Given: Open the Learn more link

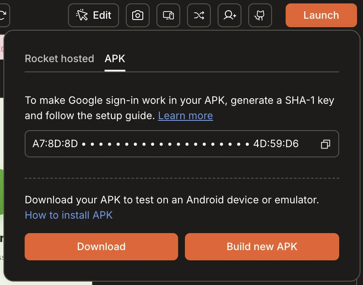Looking at the screenshot, I should (185, 115).
